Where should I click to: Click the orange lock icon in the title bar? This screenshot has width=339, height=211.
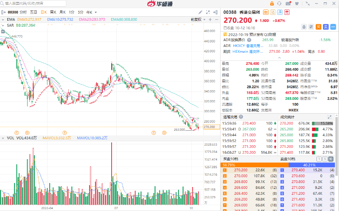click(x=272, y=4)
